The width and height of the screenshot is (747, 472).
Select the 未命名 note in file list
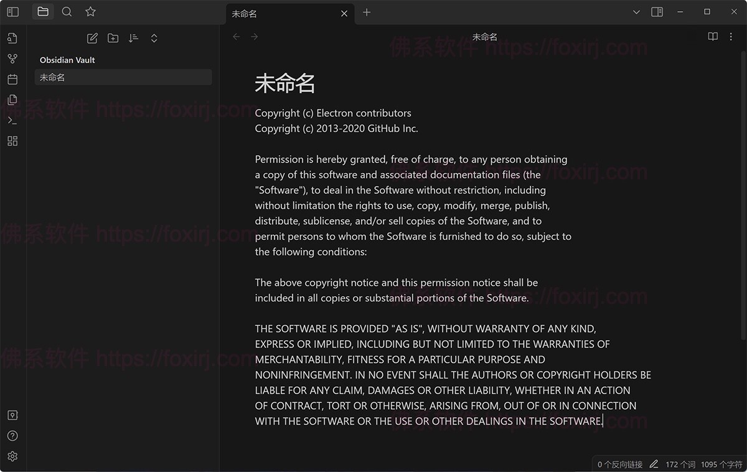click(x=123, y=77)
